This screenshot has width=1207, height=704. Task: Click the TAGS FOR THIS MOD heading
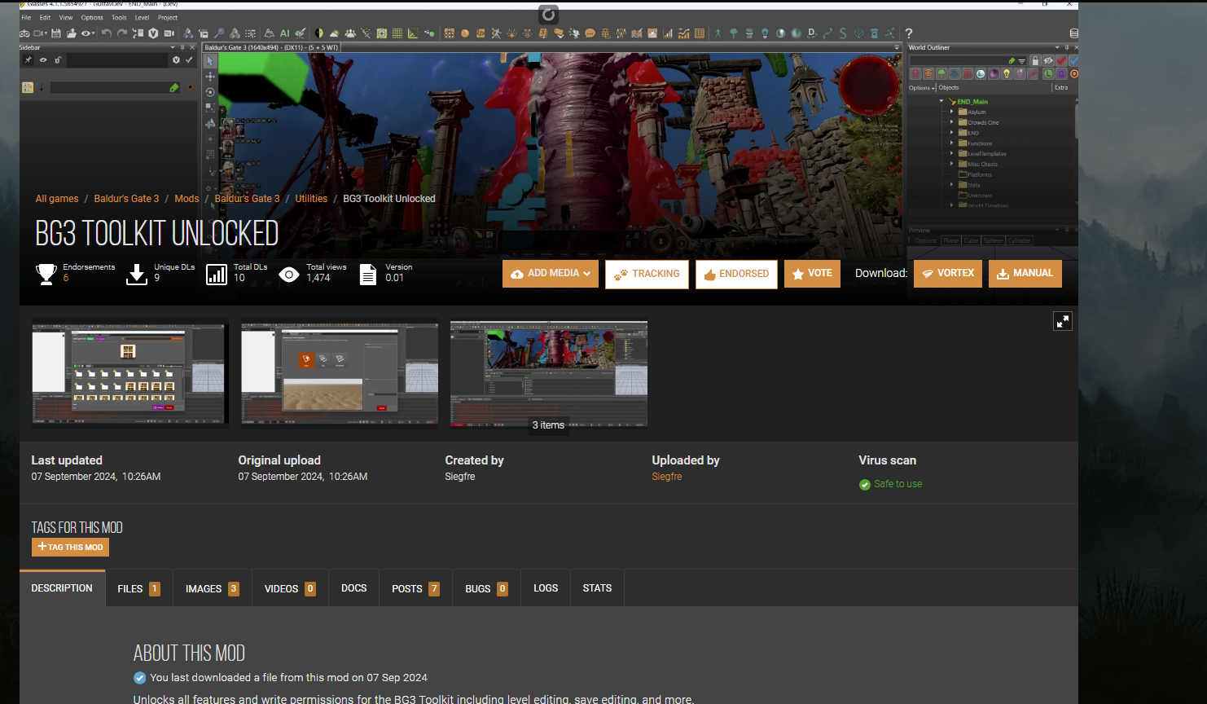pyautogui.click(x=77, y=528)
